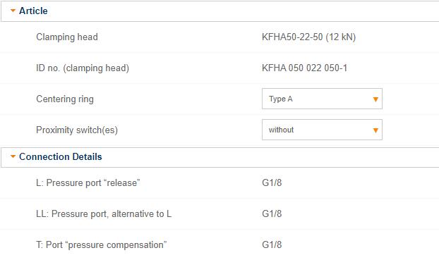Click the orange arrow of Centering ring dropdown
Image resolution: width=439 pixels, height=260 pixels.
tap(375, 99)
